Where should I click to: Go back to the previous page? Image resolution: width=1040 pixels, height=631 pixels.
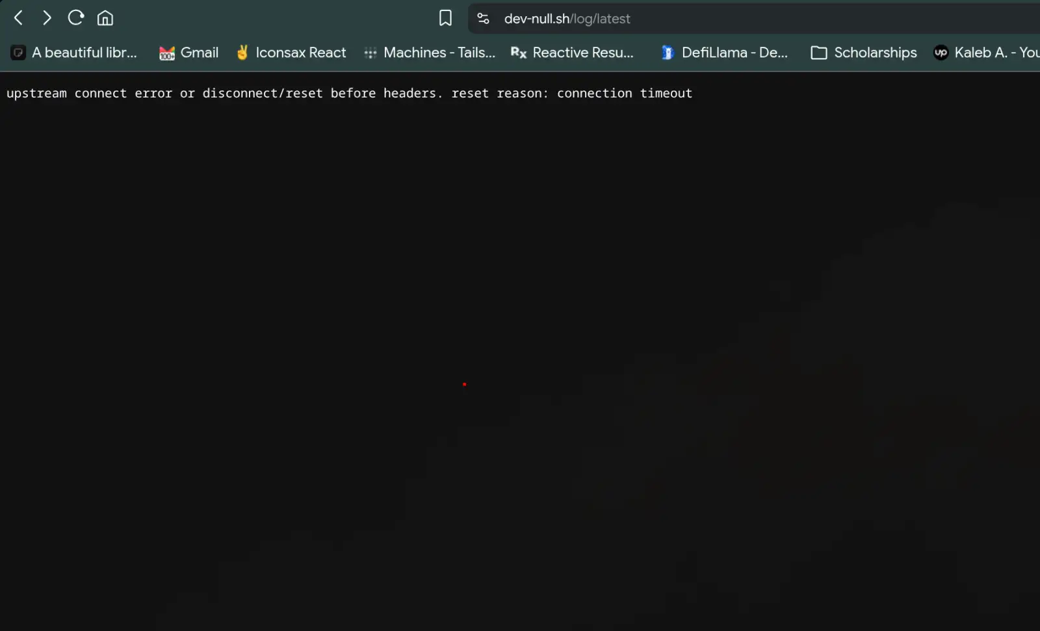click(x=19, y=18)
